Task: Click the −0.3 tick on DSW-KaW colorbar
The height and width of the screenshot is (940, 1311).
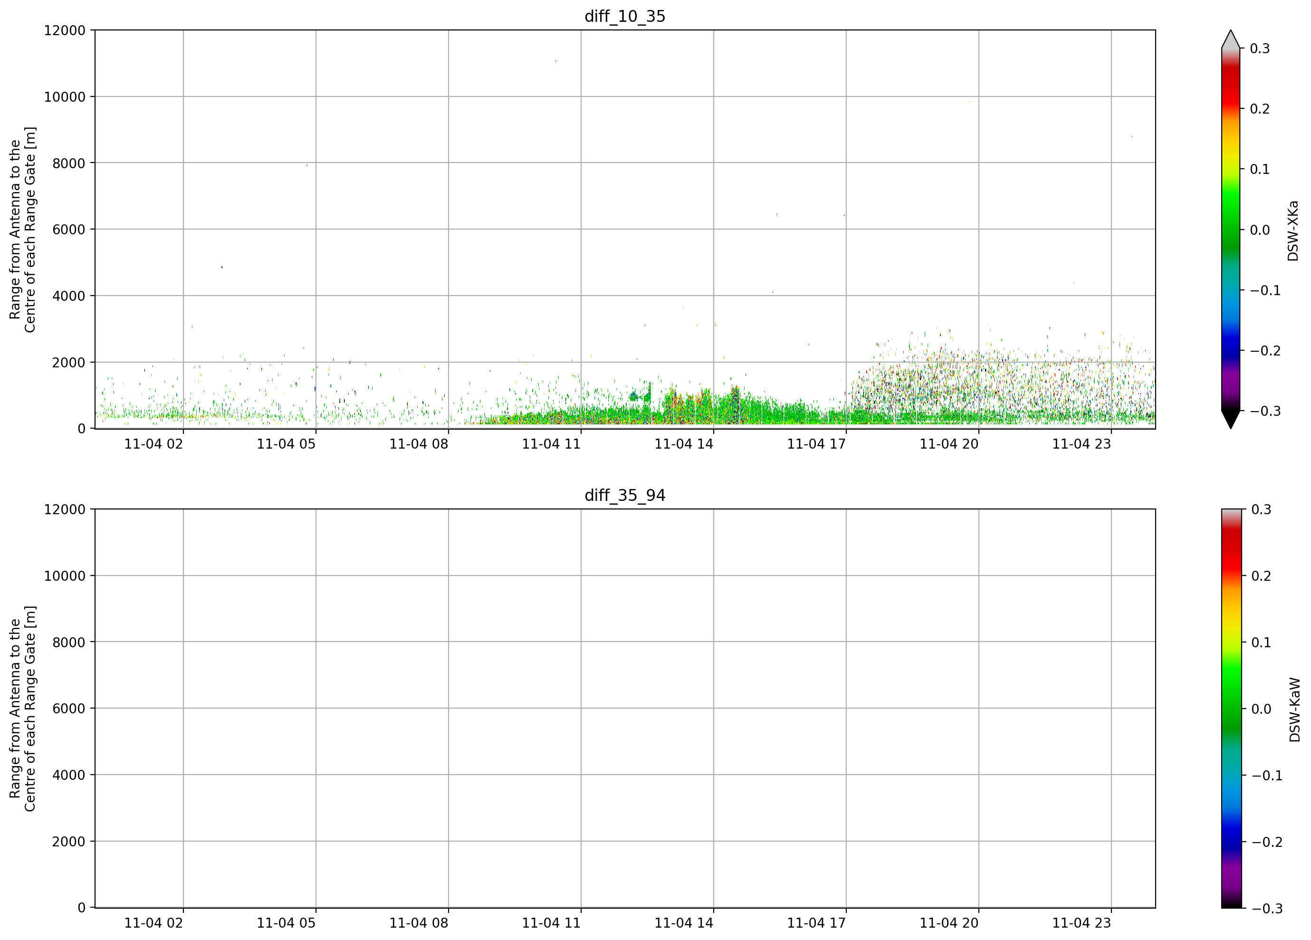Action: [x=1267, y=908]
